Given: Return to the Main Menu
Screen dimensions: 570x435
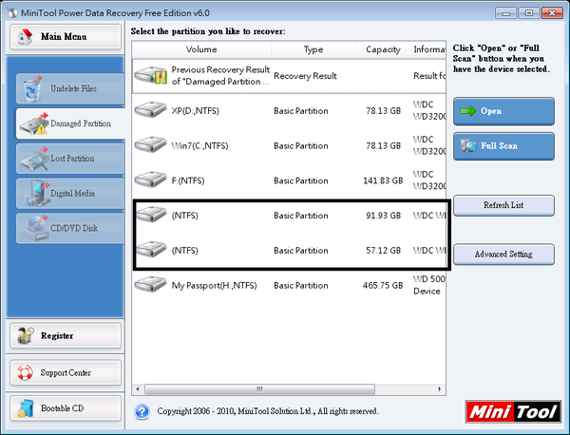Looking at the screenshot, I should (66, 37).
